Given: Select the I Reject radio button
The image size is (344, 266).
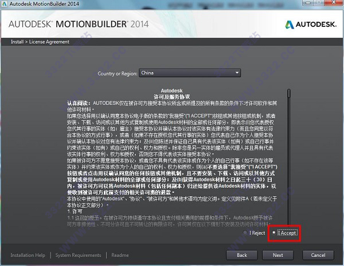Looking at the screenshot, I should [x=245, y=232].
